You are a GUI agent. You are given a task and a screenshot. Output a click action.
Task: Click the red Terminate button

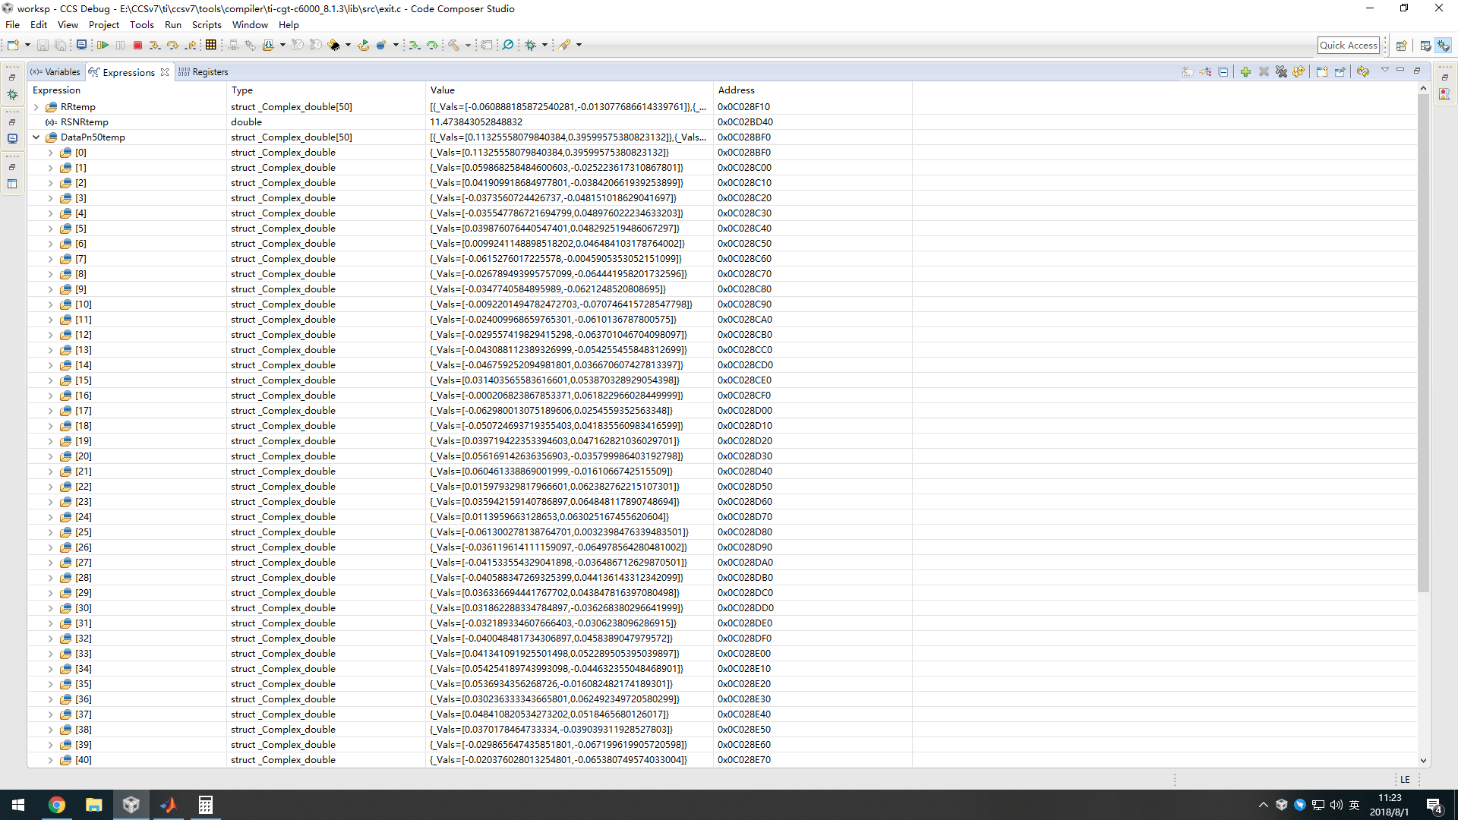click(x=137, y=46)
